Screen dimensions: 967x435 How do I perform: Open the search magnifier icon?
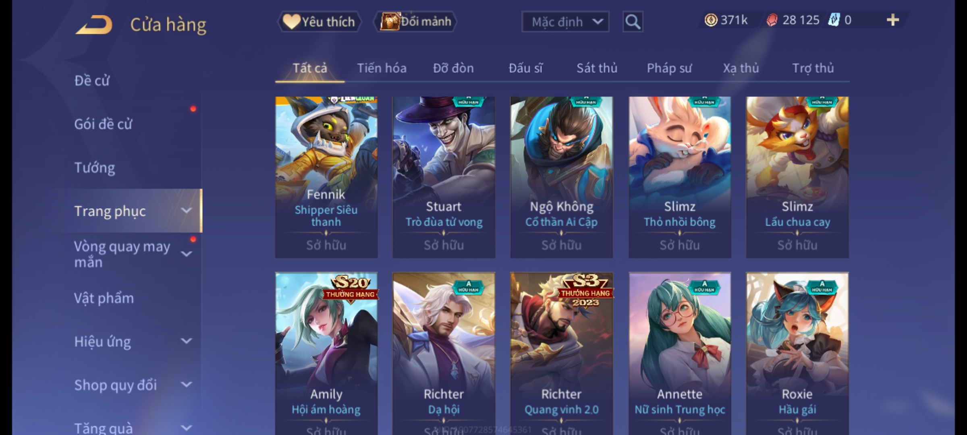point(633,22)
